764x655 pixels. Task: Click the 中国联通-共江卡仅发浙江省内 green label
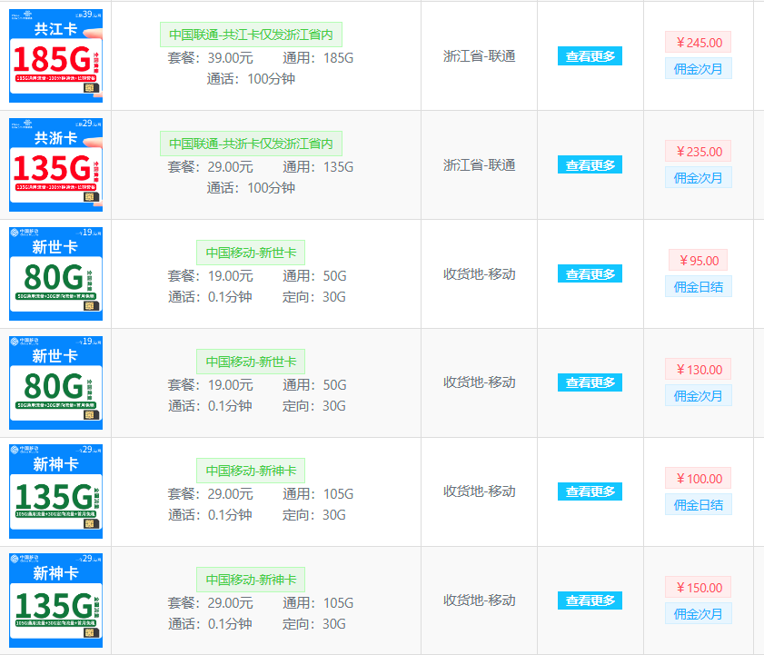click(250, 34)
